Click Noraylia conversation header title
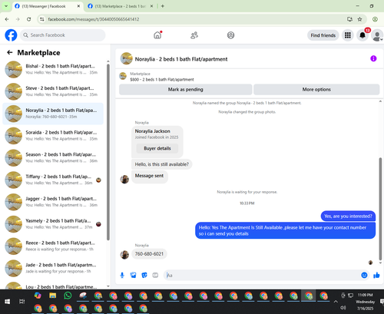Screen dimensions: 384x314 pos(181,59)
